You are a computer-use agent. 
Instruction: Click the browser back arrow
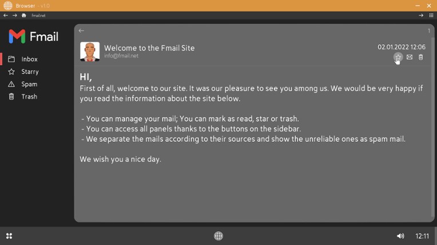[6, 15]
